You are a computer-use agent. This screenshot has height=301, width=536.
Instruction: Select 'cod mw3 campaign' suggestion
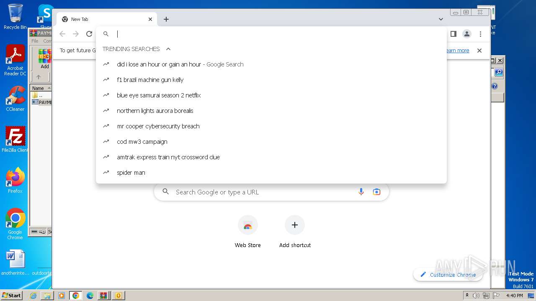click(x=271, y=142)
